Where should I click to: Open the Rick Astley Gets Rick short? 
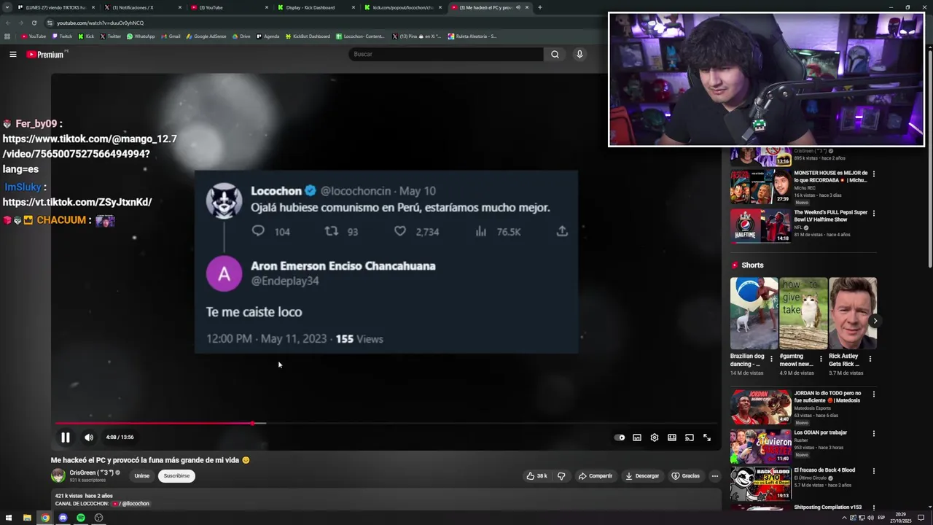tap(853, 314)
